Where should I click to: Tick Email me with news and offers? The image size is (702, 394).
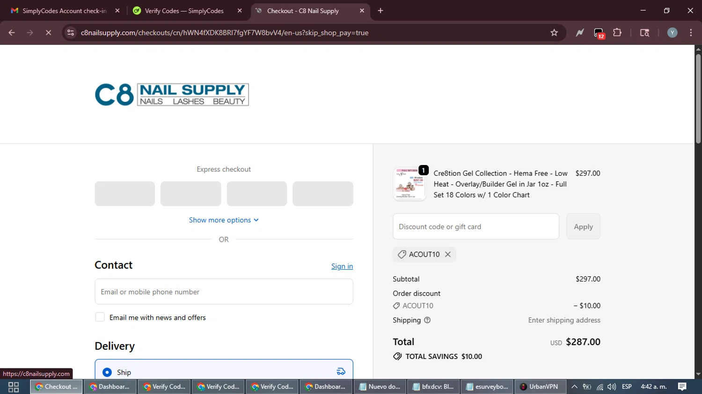pyautogui.click(x=100, y=317)
